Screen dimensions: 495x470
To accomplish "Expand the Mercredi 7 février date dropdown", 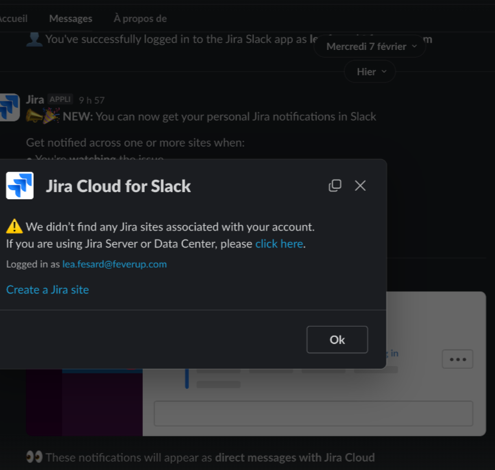I will (370, 46).
